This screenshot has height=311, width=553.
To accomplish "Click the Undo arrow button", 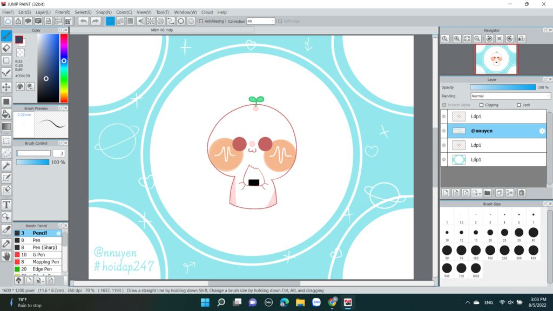I will point(83,21).
